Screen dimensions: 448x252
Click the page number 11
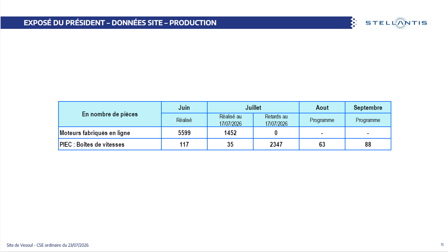coord(442,245)
